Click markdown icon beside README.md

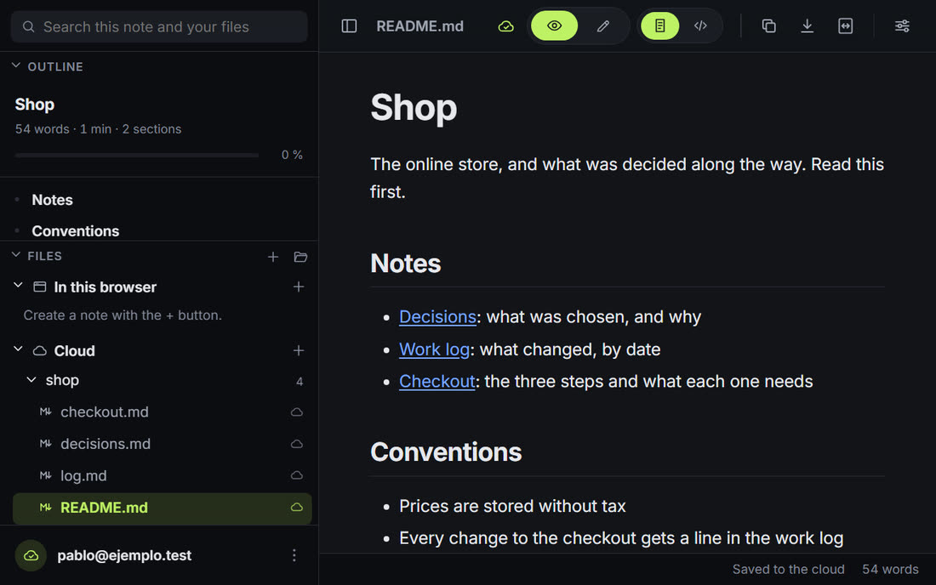coord(45,507)
